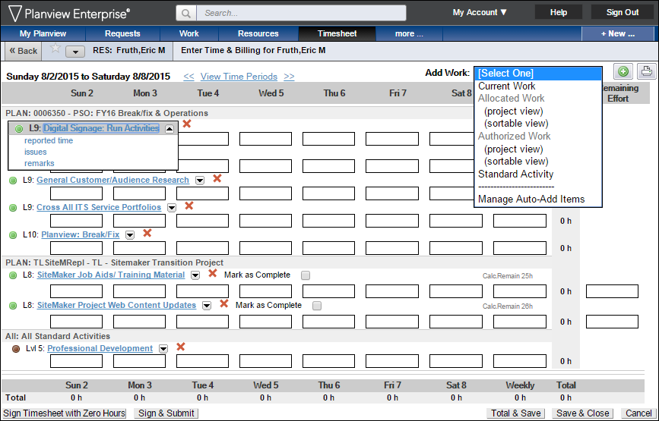Screen dimensions: 659x421
Task: Switch to the Resources tab
Action: point(258,33)
